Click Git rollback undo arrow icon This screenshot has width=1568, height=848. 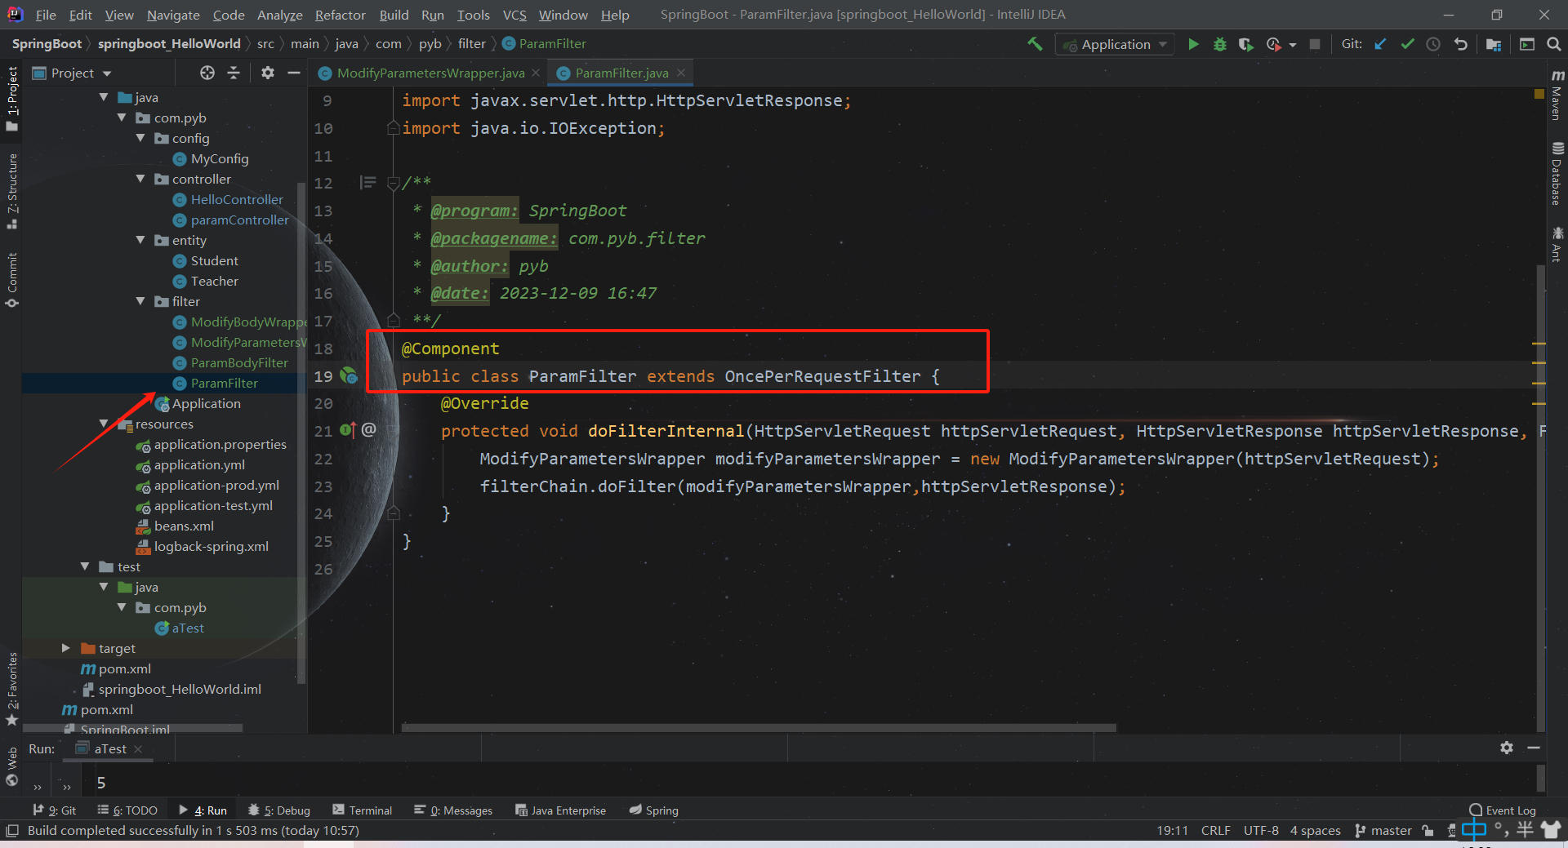[1460, 44]
